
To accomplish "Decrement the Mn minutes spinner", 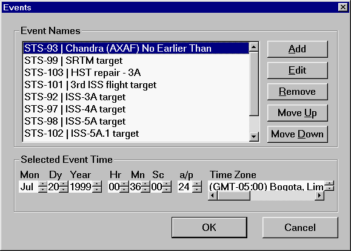I will [x=145, y=190].
